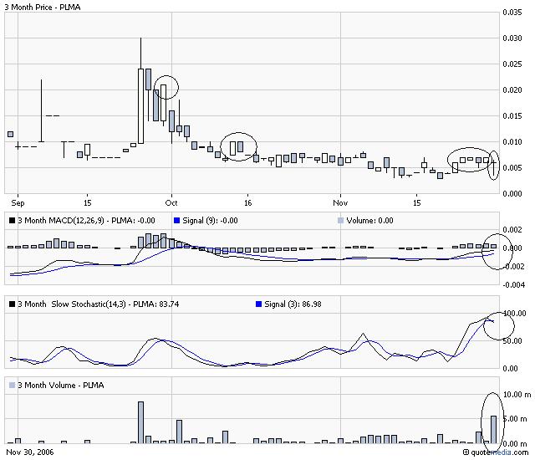Click the black Slow Stochastic legend swatch

click(x=12, y=304)
